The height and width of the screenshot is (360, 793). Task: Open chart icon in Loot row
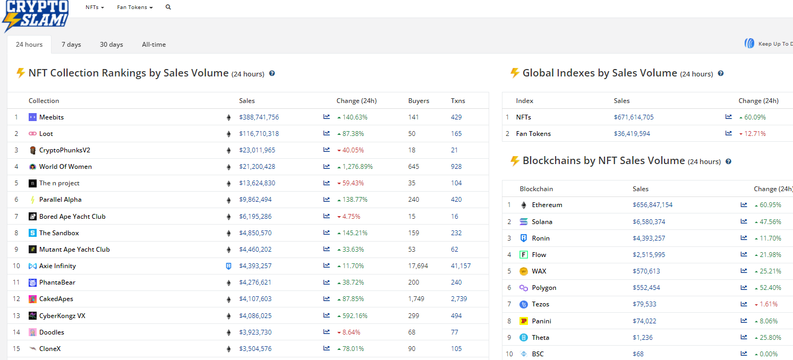pyautogui.click(x=327, y=133)
